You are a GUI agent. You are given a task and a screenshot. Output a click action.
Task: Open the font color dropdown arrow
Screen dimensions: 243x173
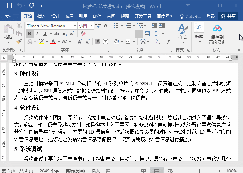(59, 42)
